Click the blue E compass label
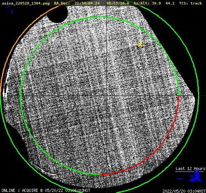 click(12, 12)
